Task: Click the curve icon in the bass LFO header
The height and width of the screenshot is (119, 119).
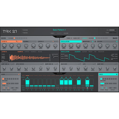Action: 94,64
